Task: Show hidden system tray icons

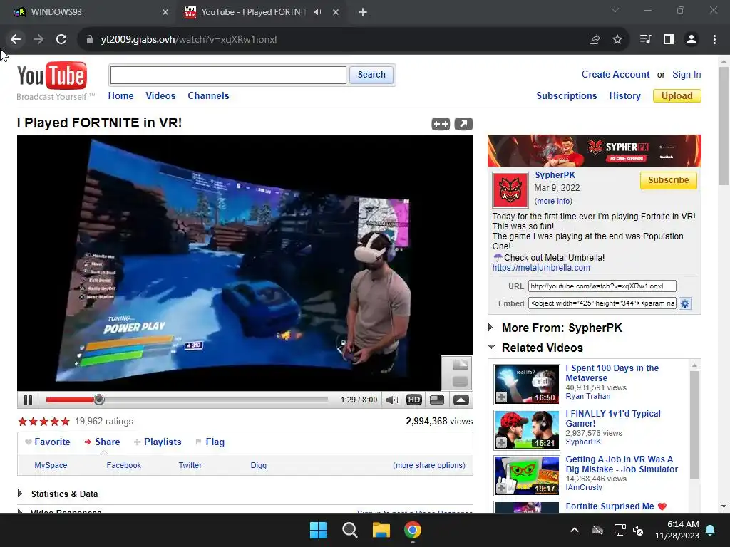Action: pos(575,530)
